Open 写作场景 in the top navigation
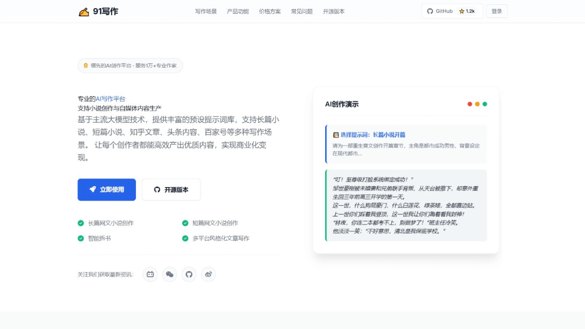585x329 pixels. [206, 11]
